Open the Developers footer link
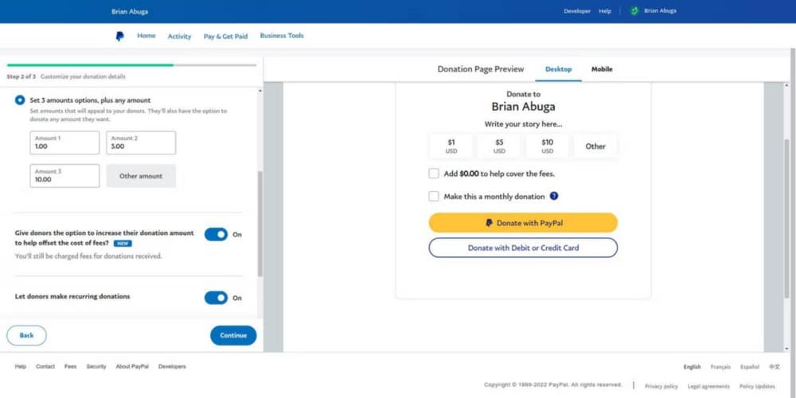Screen dimensions: 796x398 [x=172, y=366]
